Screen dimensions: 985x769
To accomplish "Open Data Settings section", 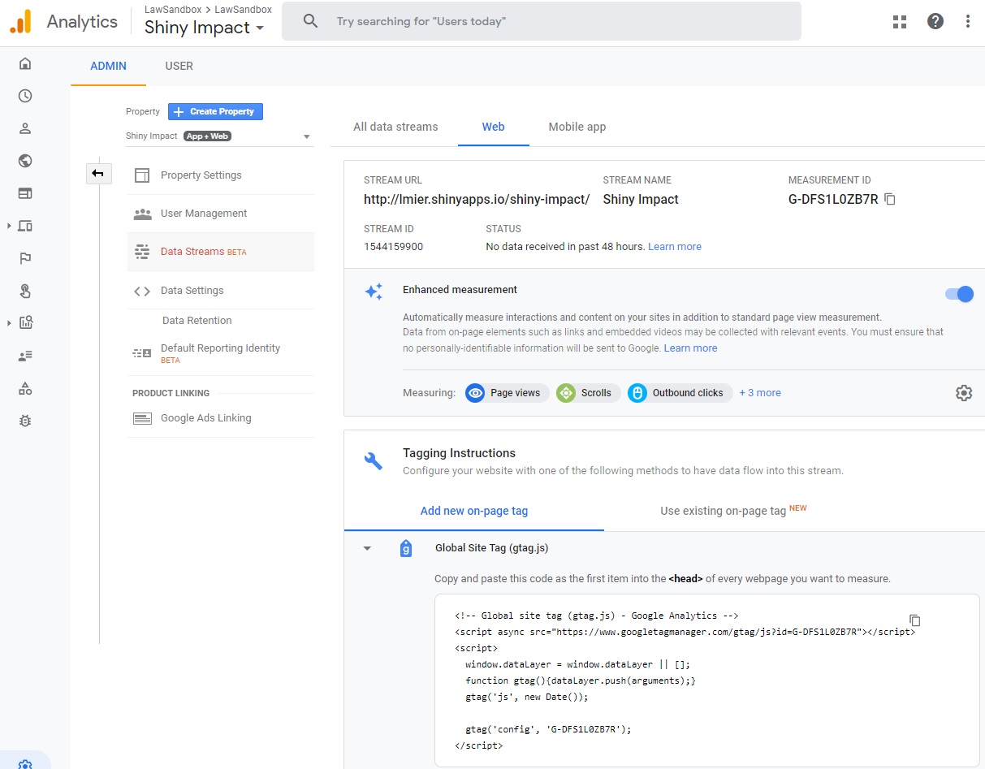I will pyautogui.click(x=221, y=291).
